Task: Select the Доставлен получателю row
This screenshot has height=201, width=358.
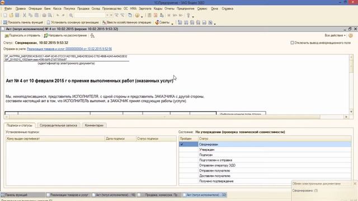Action: [x=265, y=176]
